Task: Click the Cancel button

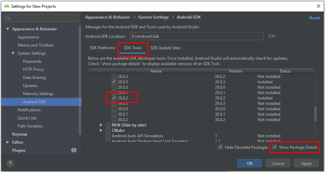Action: 278,163
